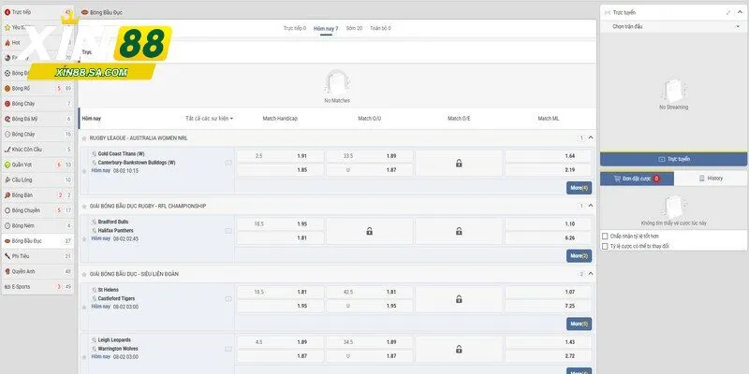Image resolution: width=749 pixels, height=374 pixels.
Task: Open the Tất cả các sự kiện filter dropdown
Action: click(x=209, y=119)
